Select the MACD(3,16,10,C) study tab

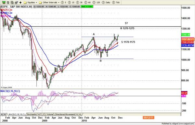click(17, 114)
